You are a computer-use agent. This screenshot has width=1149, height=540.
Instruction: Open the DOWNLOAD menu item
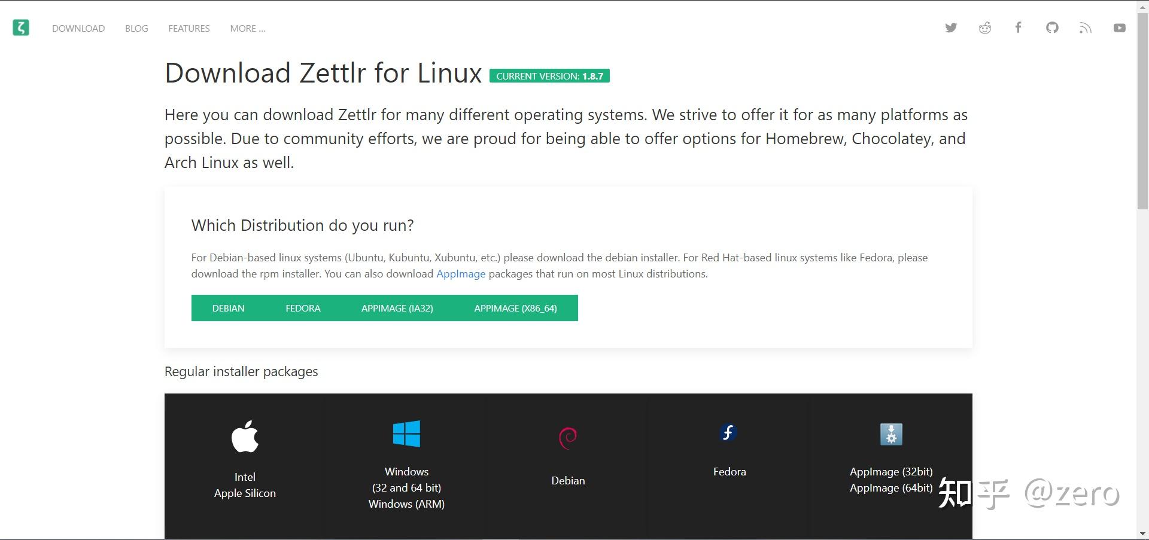click(78, 28)
